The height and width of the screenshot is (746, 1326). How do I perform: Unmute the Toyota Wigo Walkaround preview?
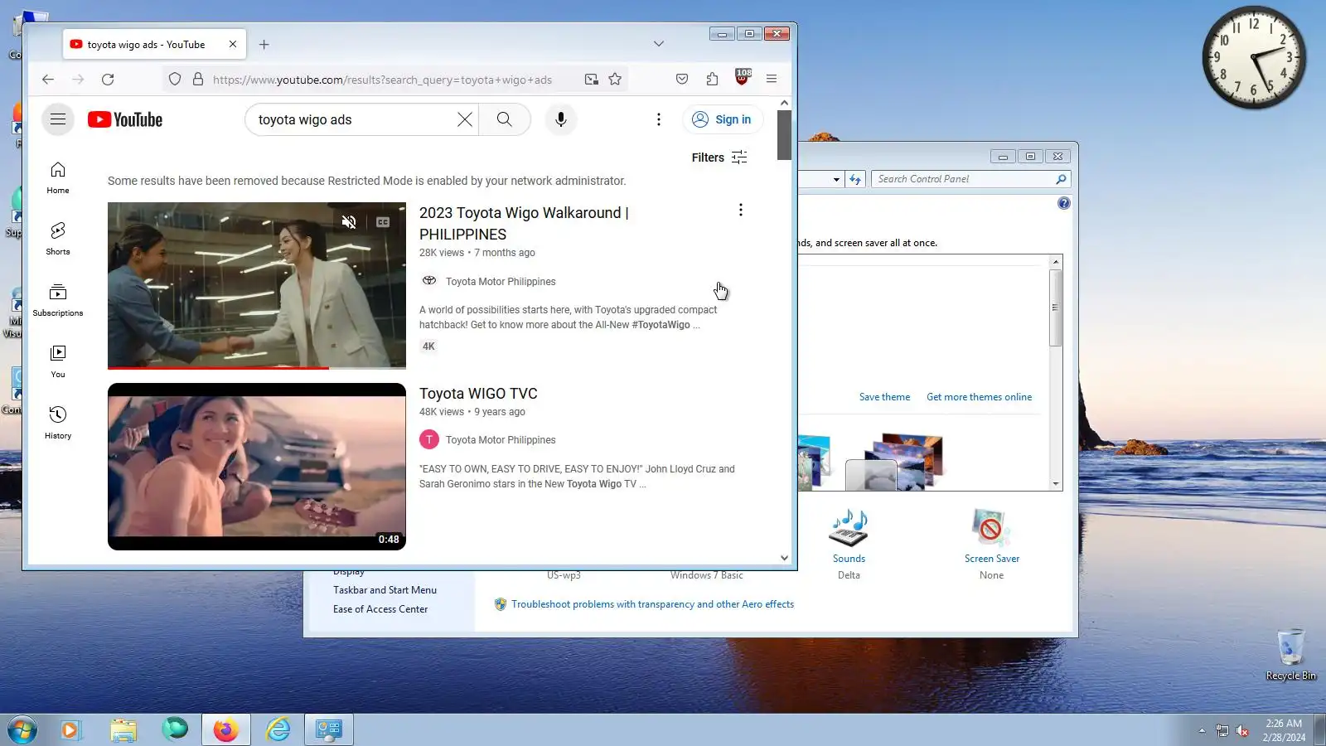click(x=349, y=222)
